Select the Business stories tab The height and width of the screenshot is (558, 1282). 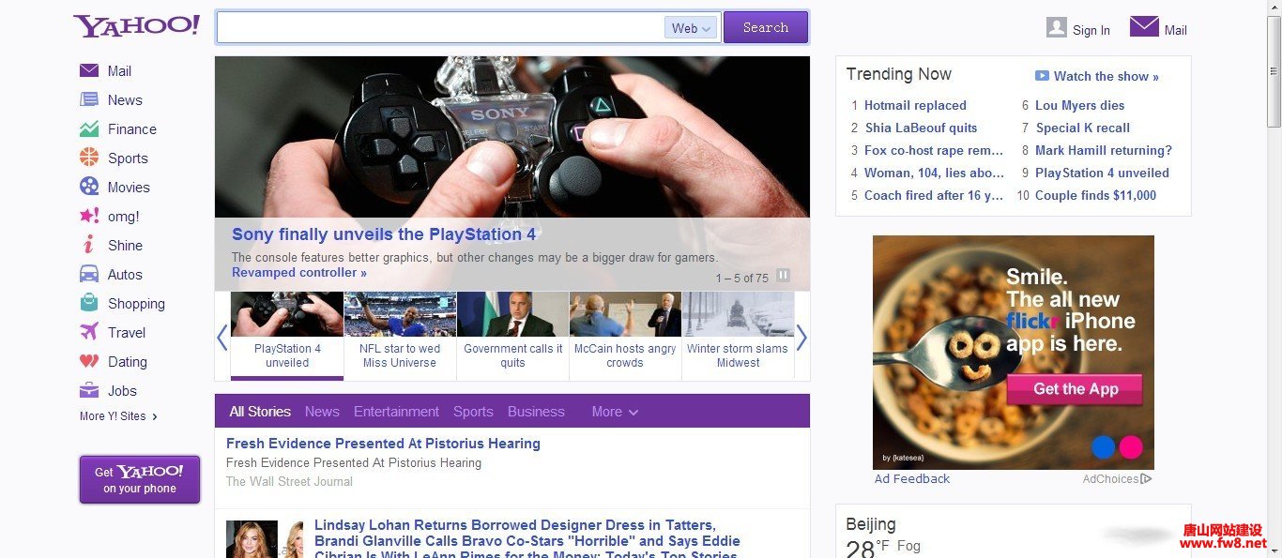pyautogui.click(x=536, y=412)
